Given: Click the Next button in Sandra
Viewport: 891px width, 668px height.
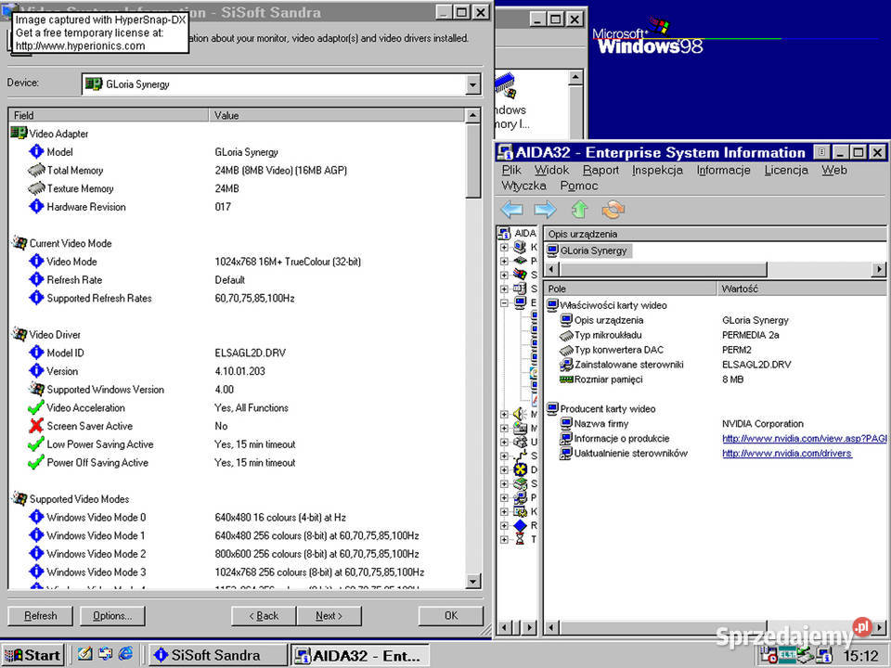Looking at the screenshot, I should 329,616.
